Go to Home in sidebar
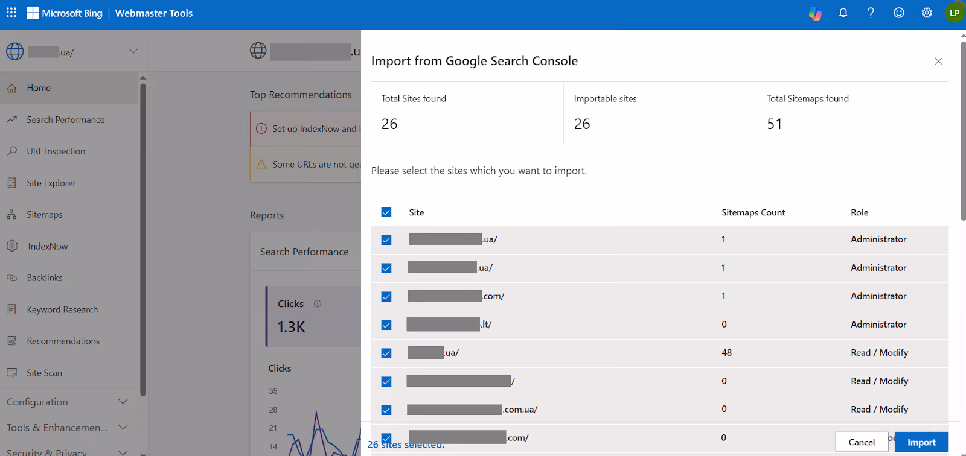This screenshot has width=966, height=456. [x=69, y=88]
